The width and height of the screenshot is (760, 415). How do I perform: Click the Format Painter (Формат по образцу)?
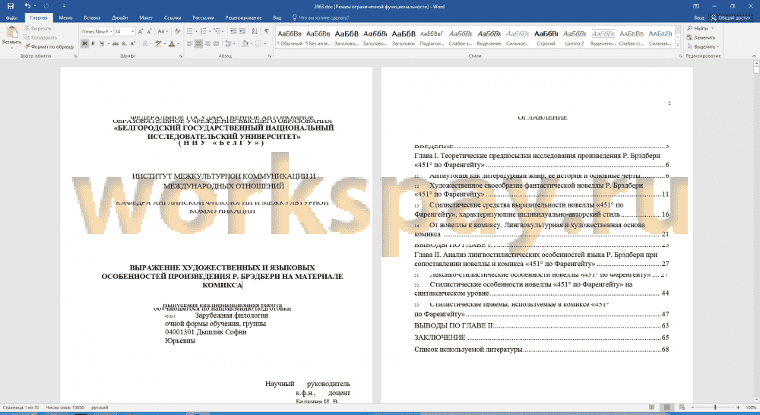pos(49,46)
